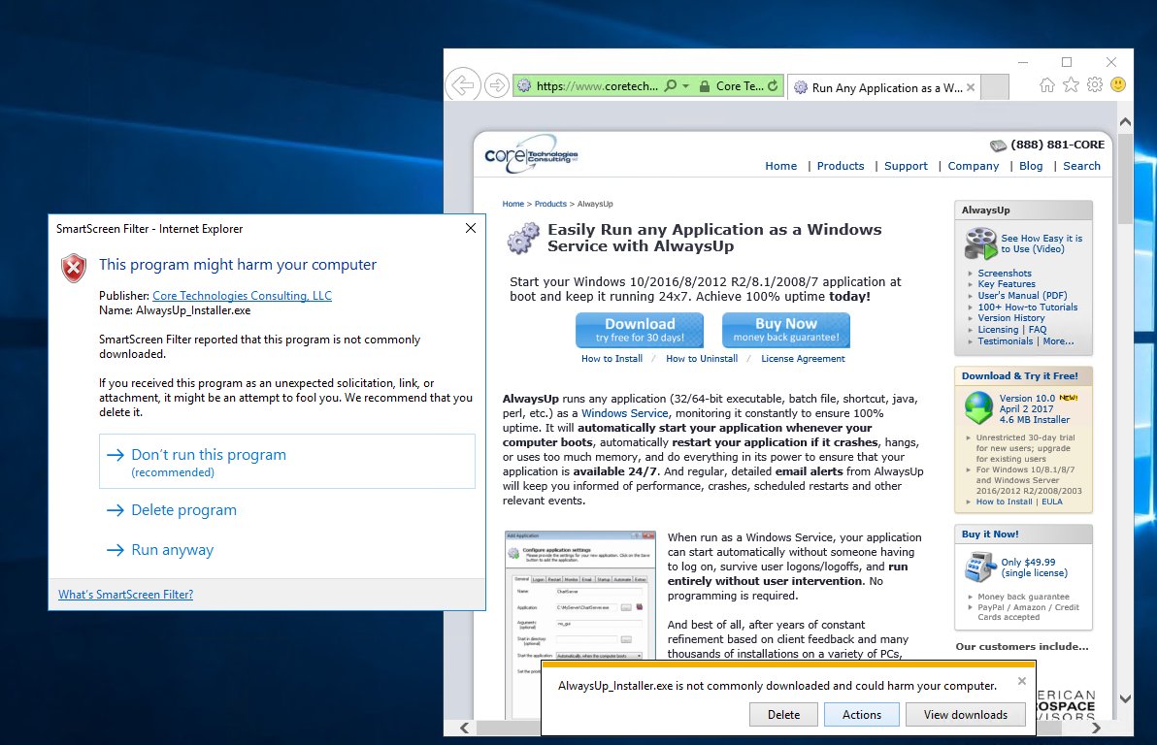Click the red shield warning icon

74,268
